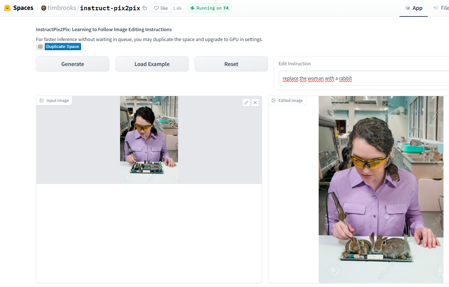Viewport: 449px width, 287px height.
Task: Click the Input Image label icon
Action: (41, 100)
